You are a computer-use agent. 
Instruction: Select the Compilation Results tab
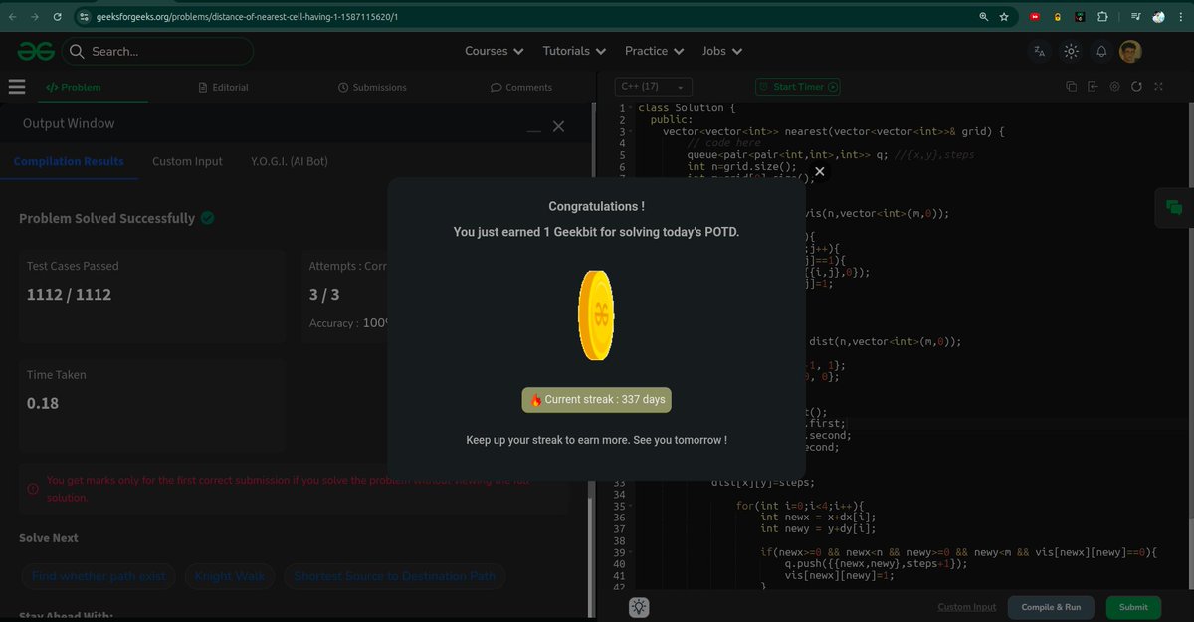[x=69, y=161]
